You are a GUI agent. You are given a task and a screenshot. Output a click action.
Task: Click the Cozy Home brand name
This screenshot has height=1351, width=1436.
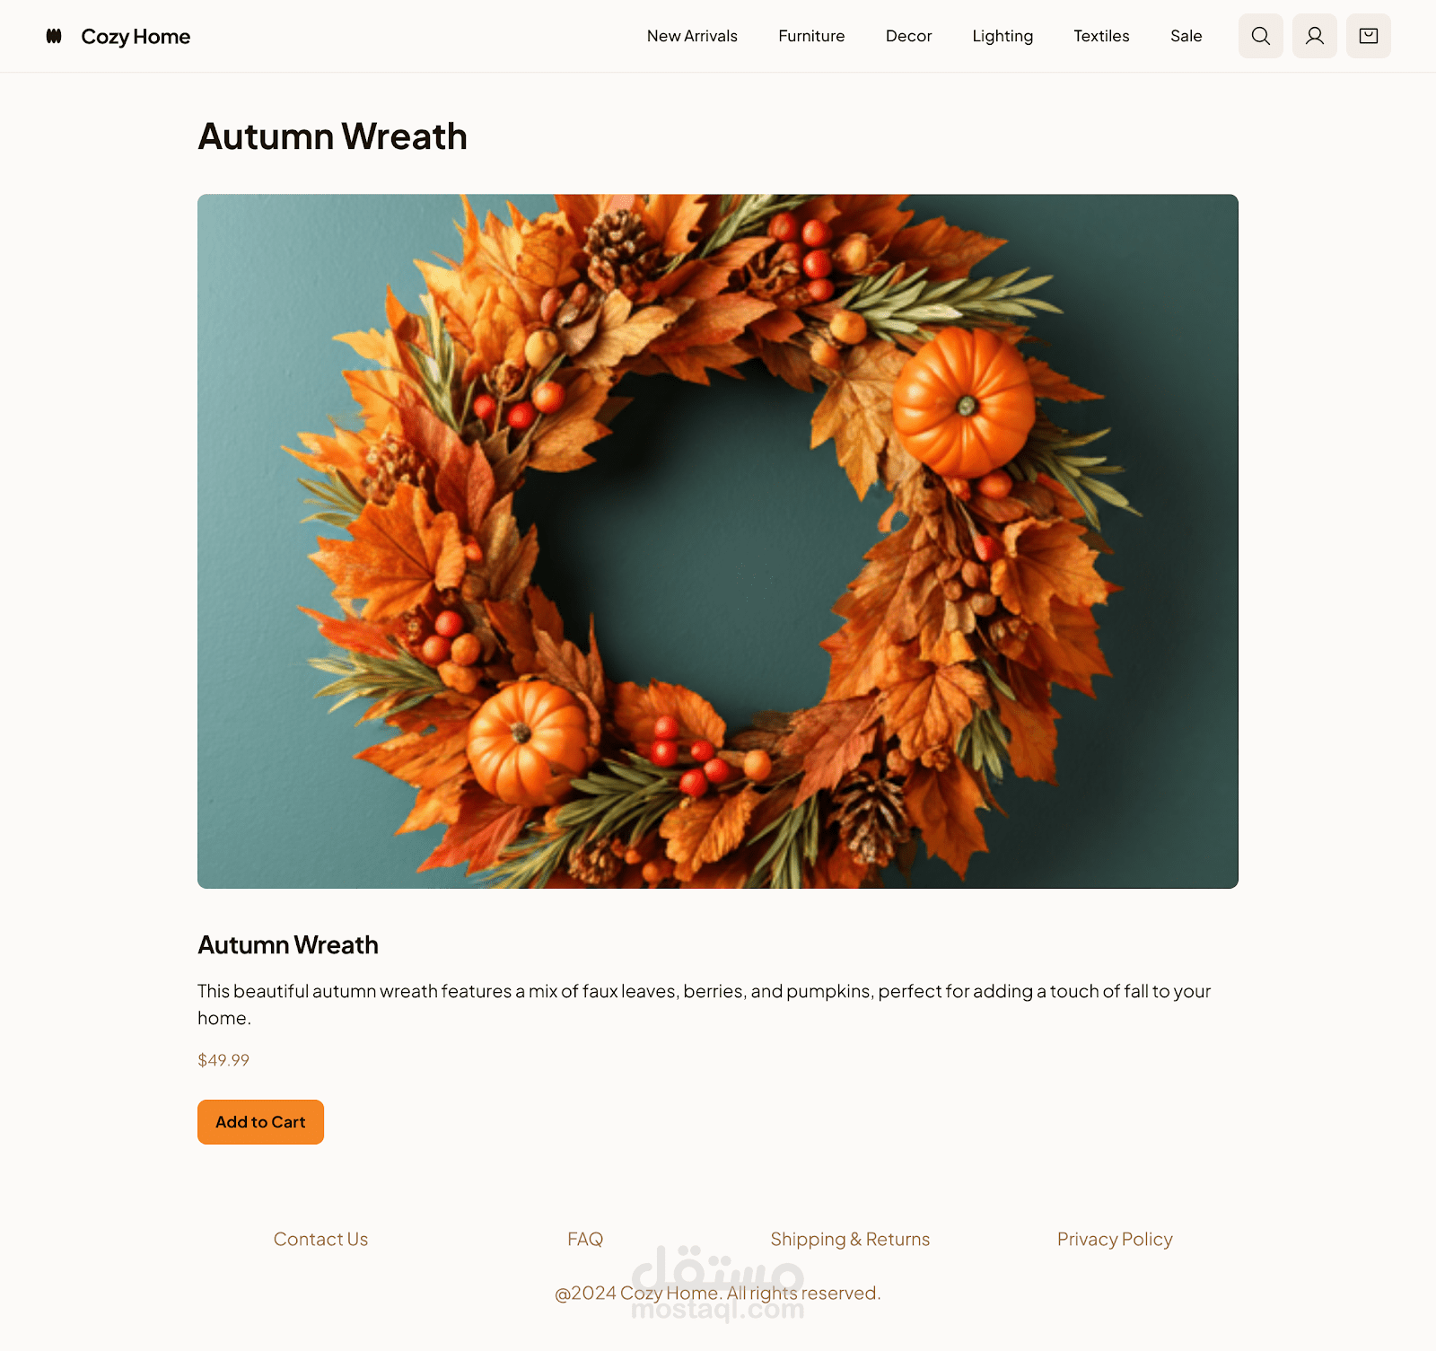pos(136,37)
